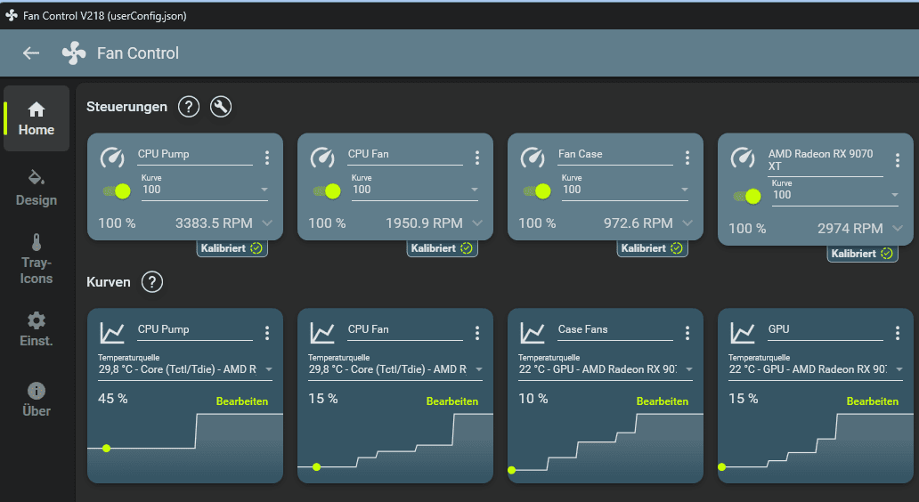Click the Fan Control app icon in the title bar
Viewport: 919px width, 502px height.
[x=12, y=15]
